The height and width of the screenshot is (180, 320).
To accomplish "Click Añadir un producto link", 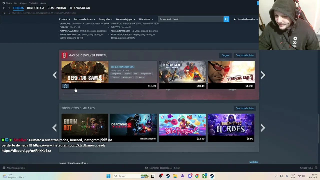I will point(15,168).
